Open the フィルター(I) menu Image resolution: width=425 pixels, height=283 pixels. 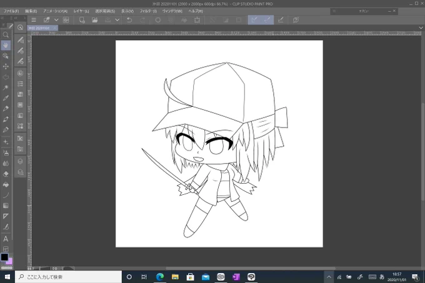[x=148, y=11]
